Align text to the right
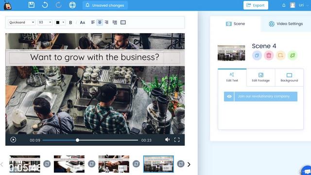Viewport: 311px width, 175px height. [106, 22]
